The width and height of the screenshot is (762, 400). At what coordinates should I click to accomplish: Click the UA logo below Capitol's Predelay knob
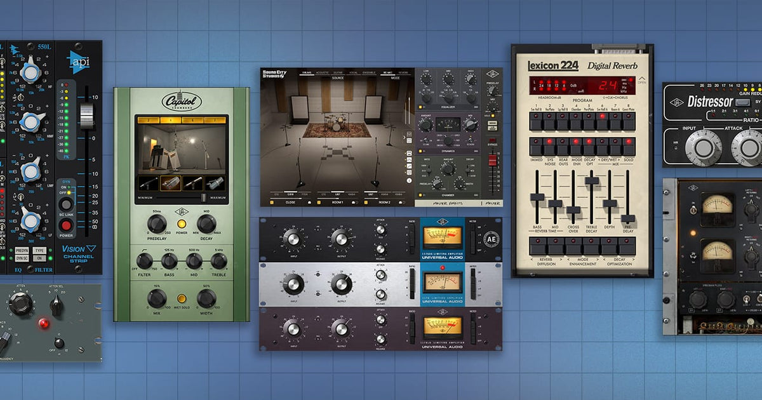[x=182, y=211]
